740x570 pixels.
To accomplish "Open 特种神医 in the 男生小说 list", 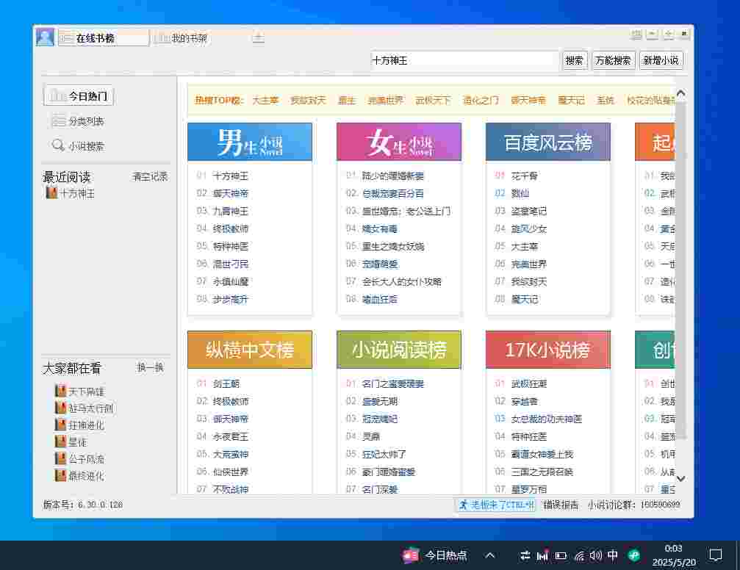I will tap(230, 246).
